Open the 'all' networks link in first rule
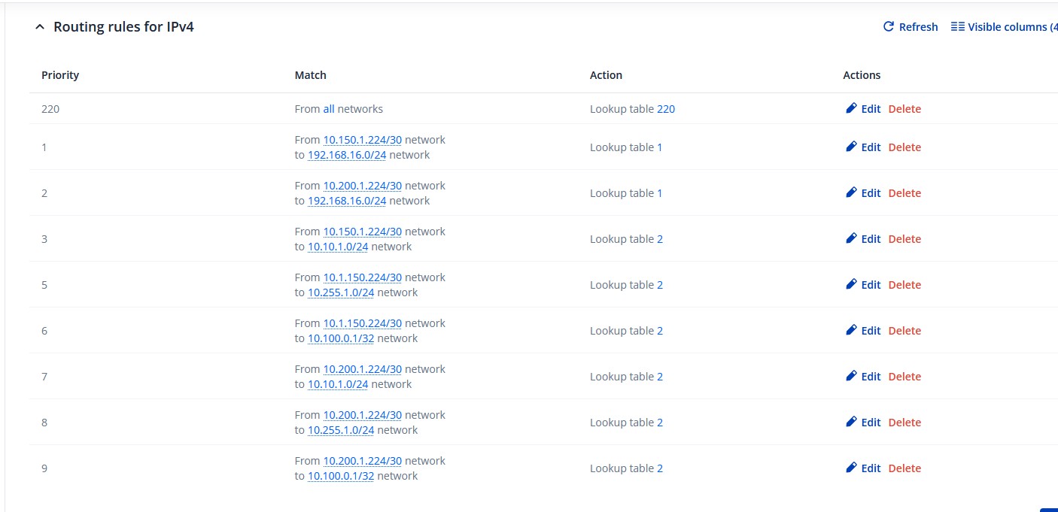The width and height of the screenshot is (1058, 512). pos(329,109)
